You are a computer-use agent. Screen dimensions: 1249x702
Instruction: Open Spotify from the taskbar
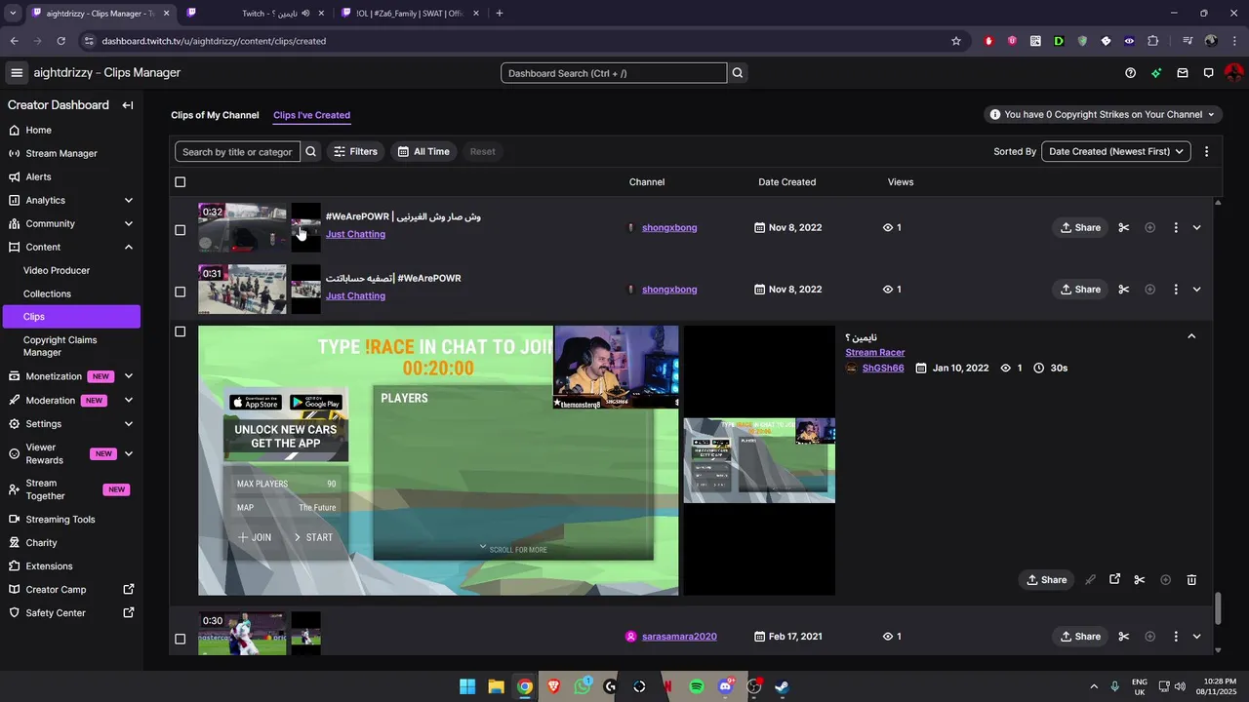697,686
